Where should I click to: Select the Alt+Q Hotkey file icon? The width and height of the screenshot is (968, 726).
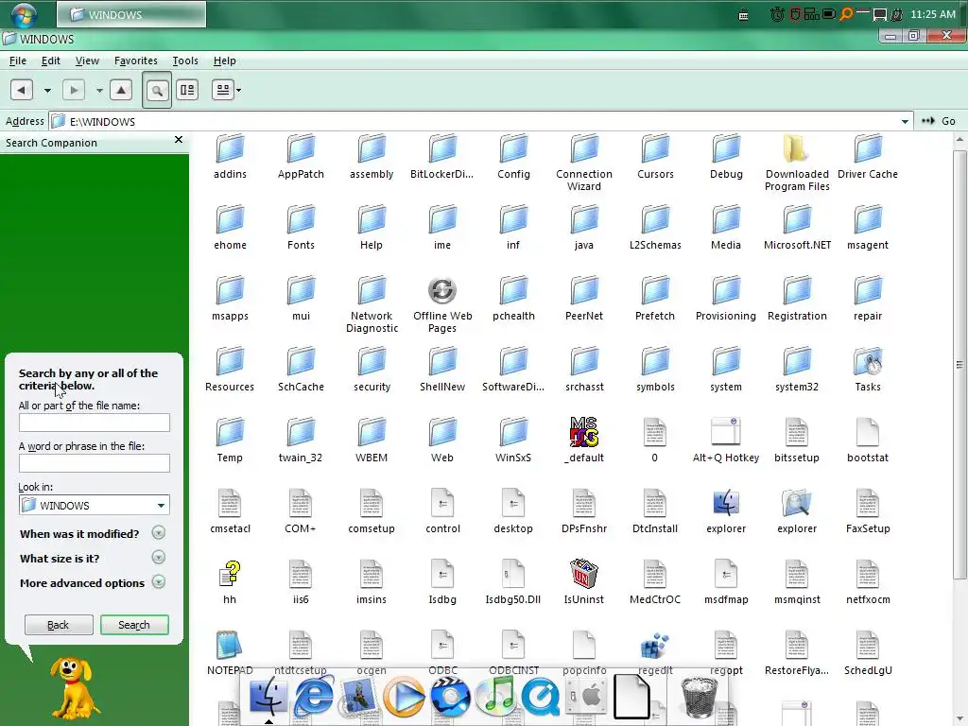pos(725,431)
